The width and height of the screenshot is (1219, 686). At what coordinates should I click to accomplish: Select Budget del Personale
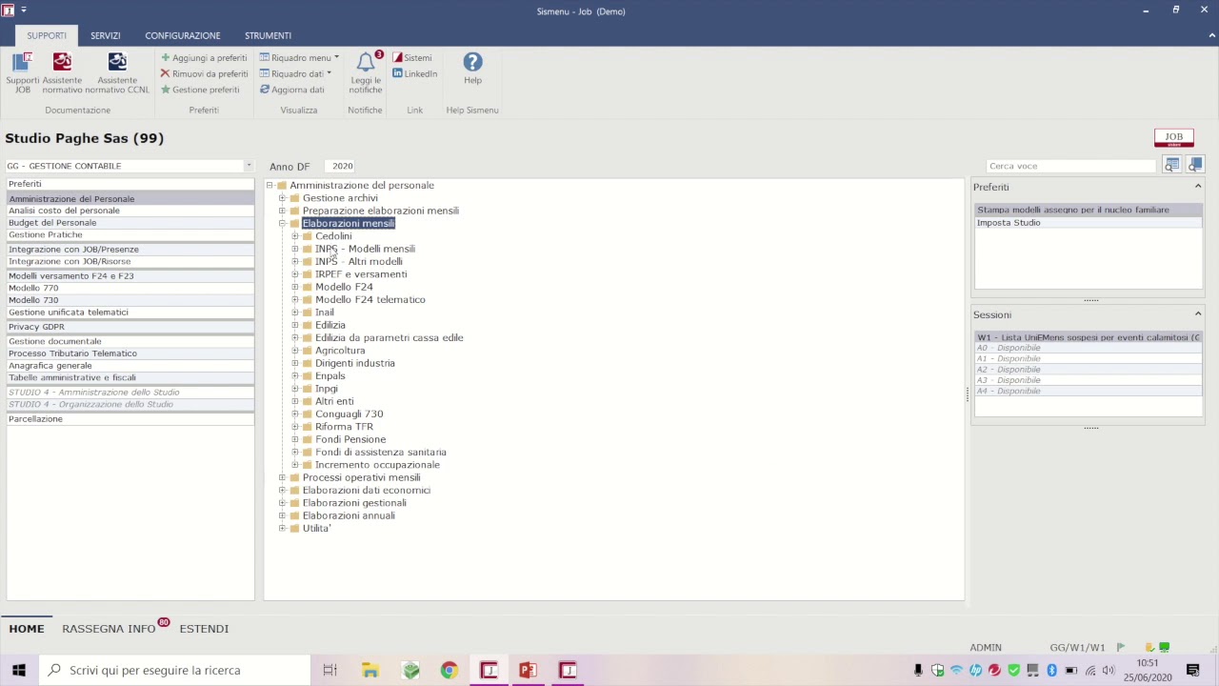pos(130,223)
